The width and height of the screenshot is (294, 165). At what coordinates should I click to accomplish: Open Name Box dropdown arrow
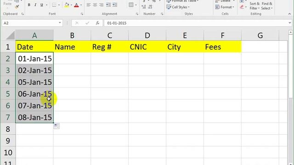tap(60, 23)
